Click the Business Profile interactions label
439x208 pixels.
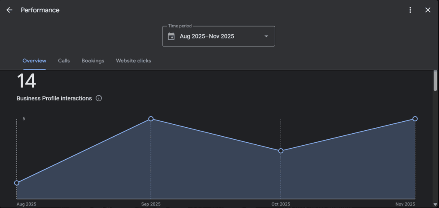click(x=54, y=98)
